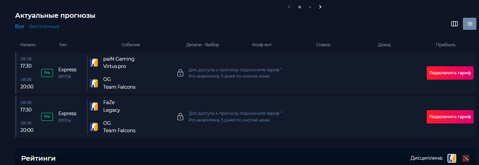Click 'Team Falcons' in Express #9704
The width and height of the screenshot is (479, 165).
click(119, 131)
